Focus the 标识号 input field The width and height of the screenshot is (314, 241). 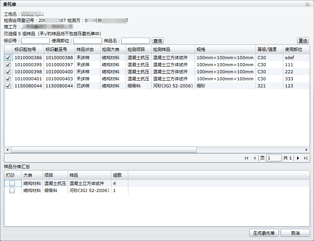click(x=35, y=41)
